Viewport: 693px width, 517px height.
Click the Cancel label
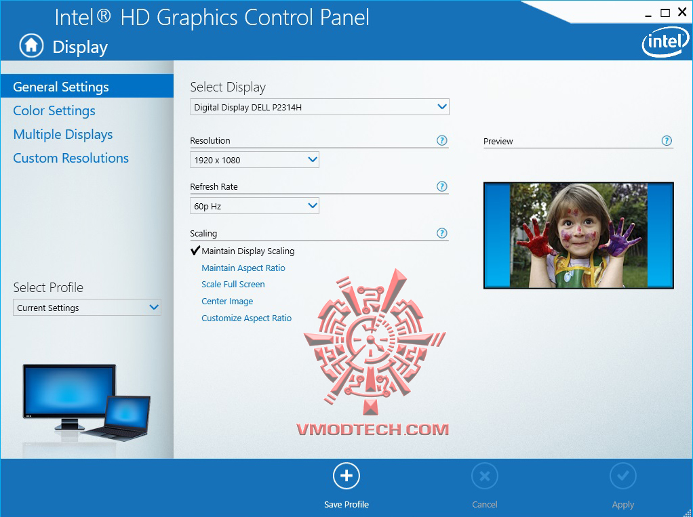[485, 504]
